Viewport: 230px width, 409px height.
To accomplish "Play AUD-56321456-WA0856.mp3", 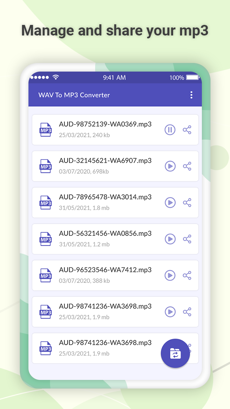I will click(170, 239).
